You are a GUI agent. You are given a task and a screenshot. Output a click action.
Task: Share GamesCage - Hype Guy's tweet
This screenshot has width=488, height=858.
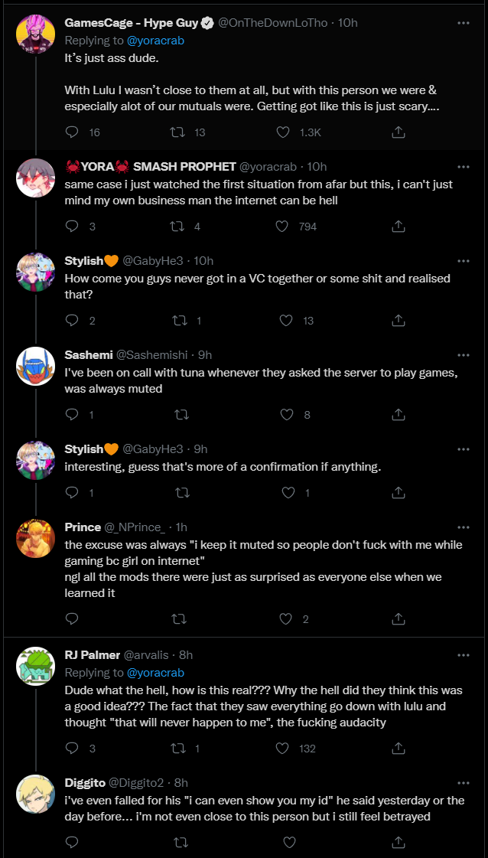click(399, 132)
